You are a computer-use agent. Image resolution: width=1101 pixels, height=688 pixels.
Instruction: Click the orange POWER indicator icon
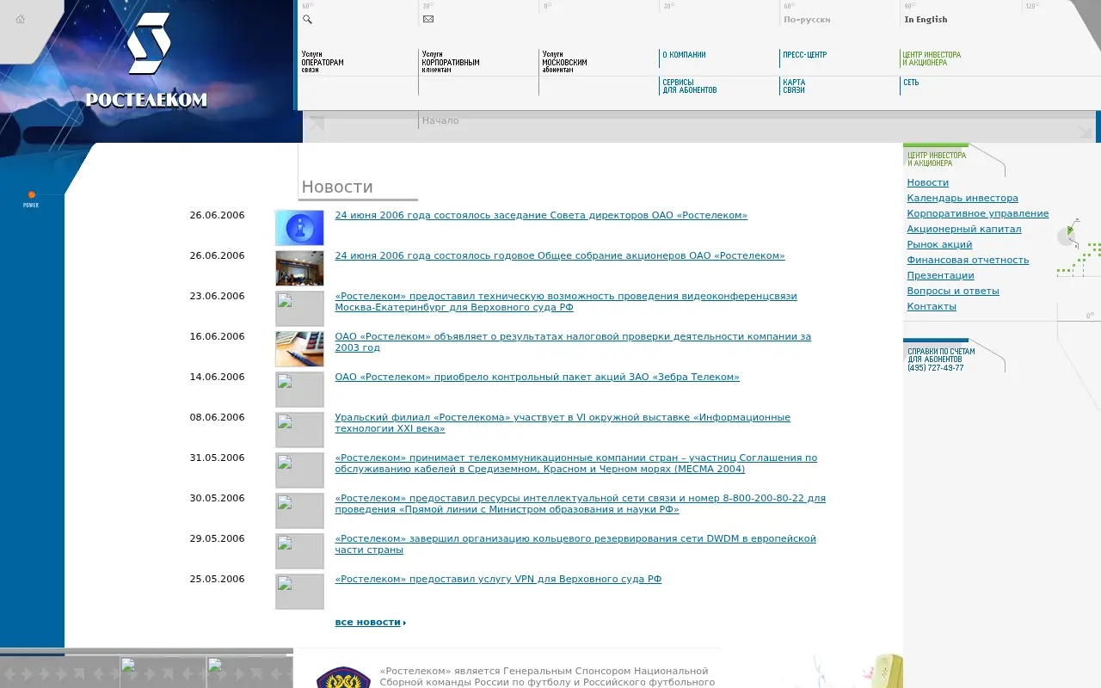32,195
